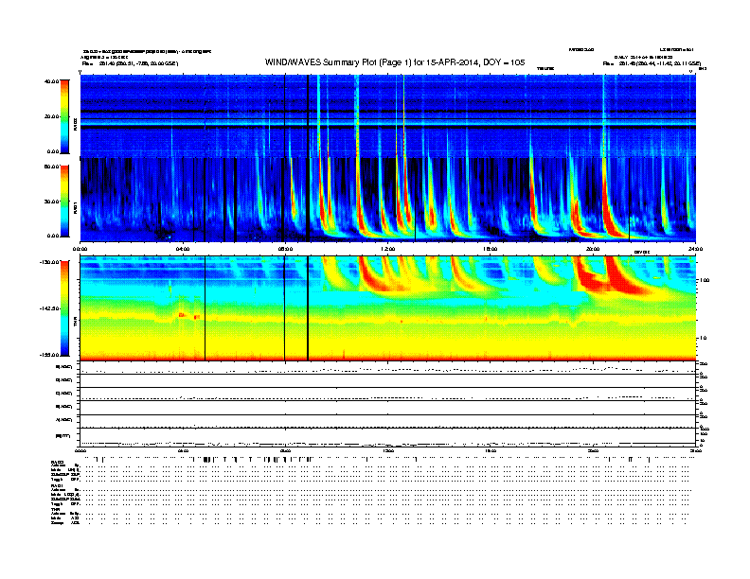The width and height of the screenshot is (750, 579).
Task: Click the 0.00 label on RAD1 color scale
Action: point(53,236)
